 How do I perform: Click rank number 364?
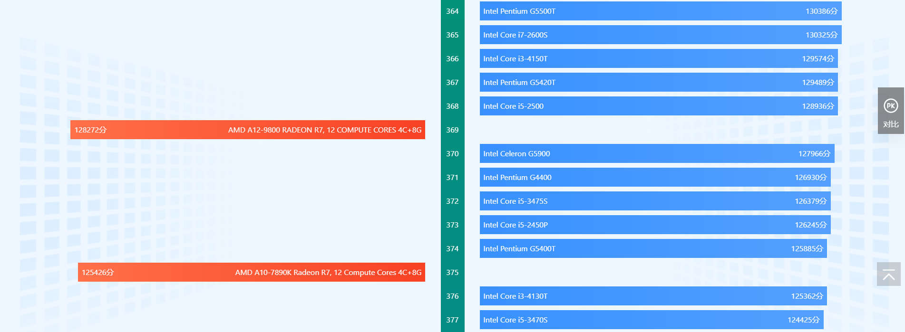point(452,11)
